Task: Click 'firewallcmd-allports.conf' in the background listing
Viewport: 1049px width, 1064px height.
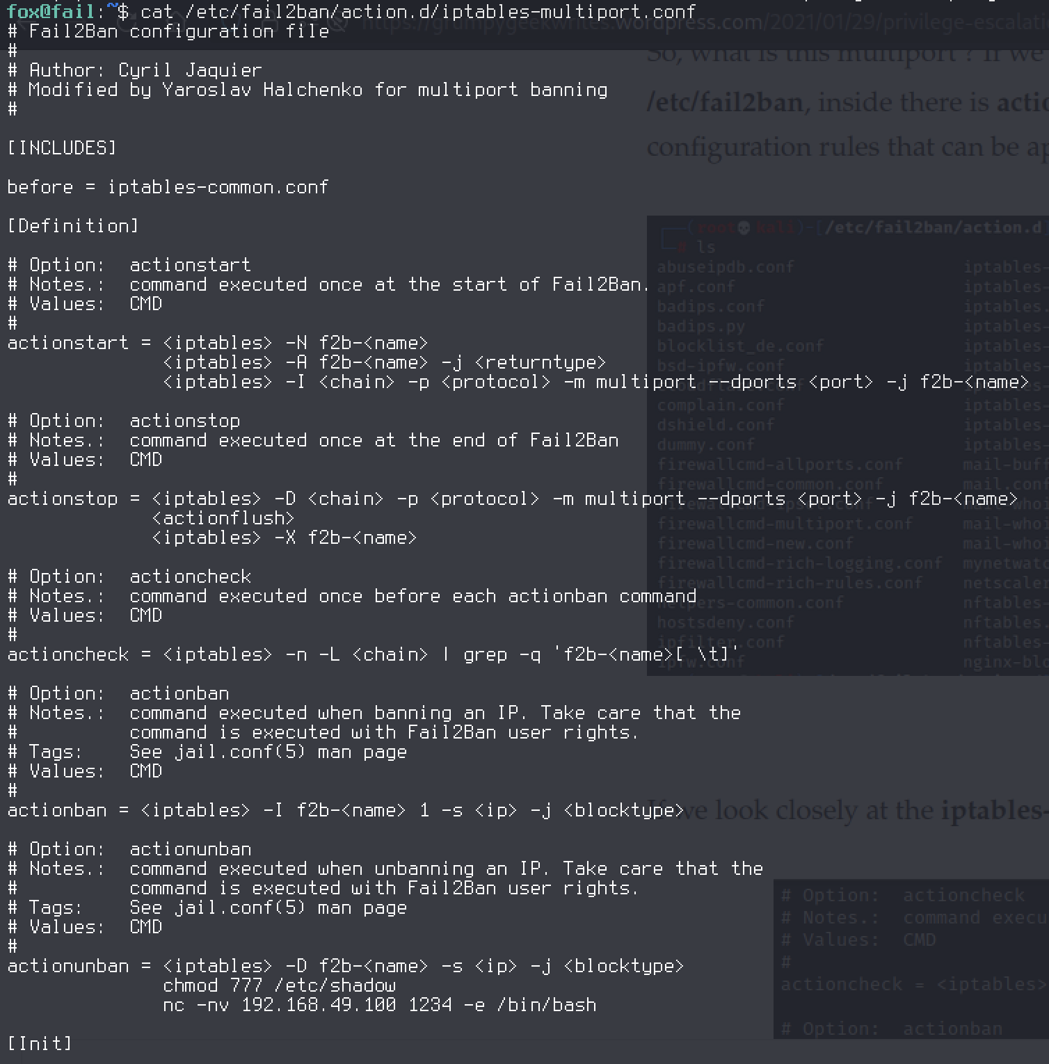Action: tap(780, 465)
